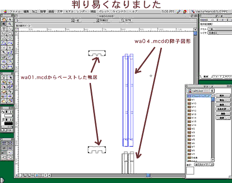Viewport: 232px width, 183px height.
Task: Click the resource list scroll-down arrow
Action: click(x=213, y=160)
